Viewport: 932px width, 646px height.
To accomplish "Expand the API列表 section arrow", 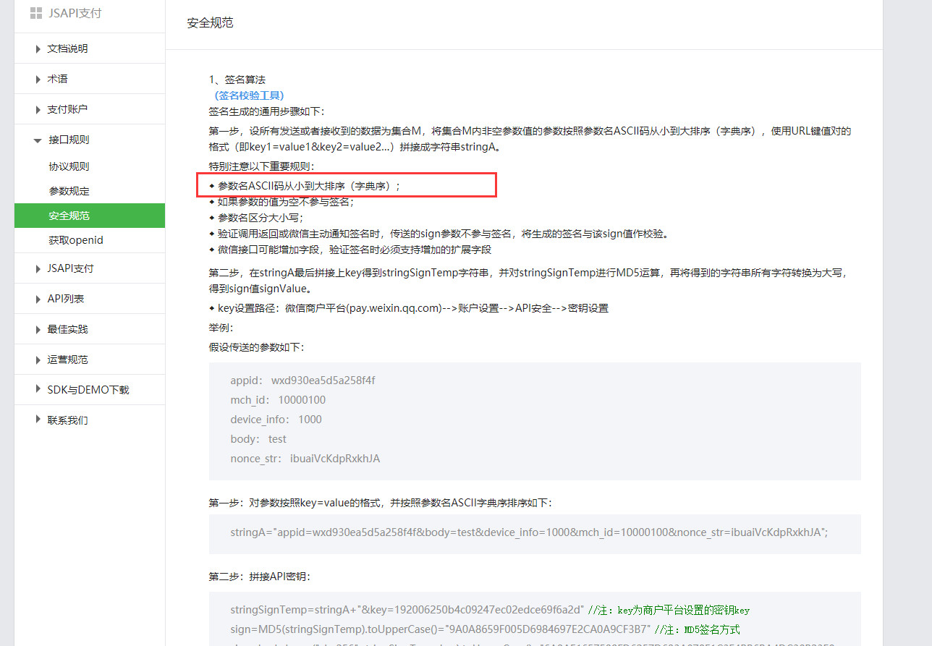I will tap(38, 299).
